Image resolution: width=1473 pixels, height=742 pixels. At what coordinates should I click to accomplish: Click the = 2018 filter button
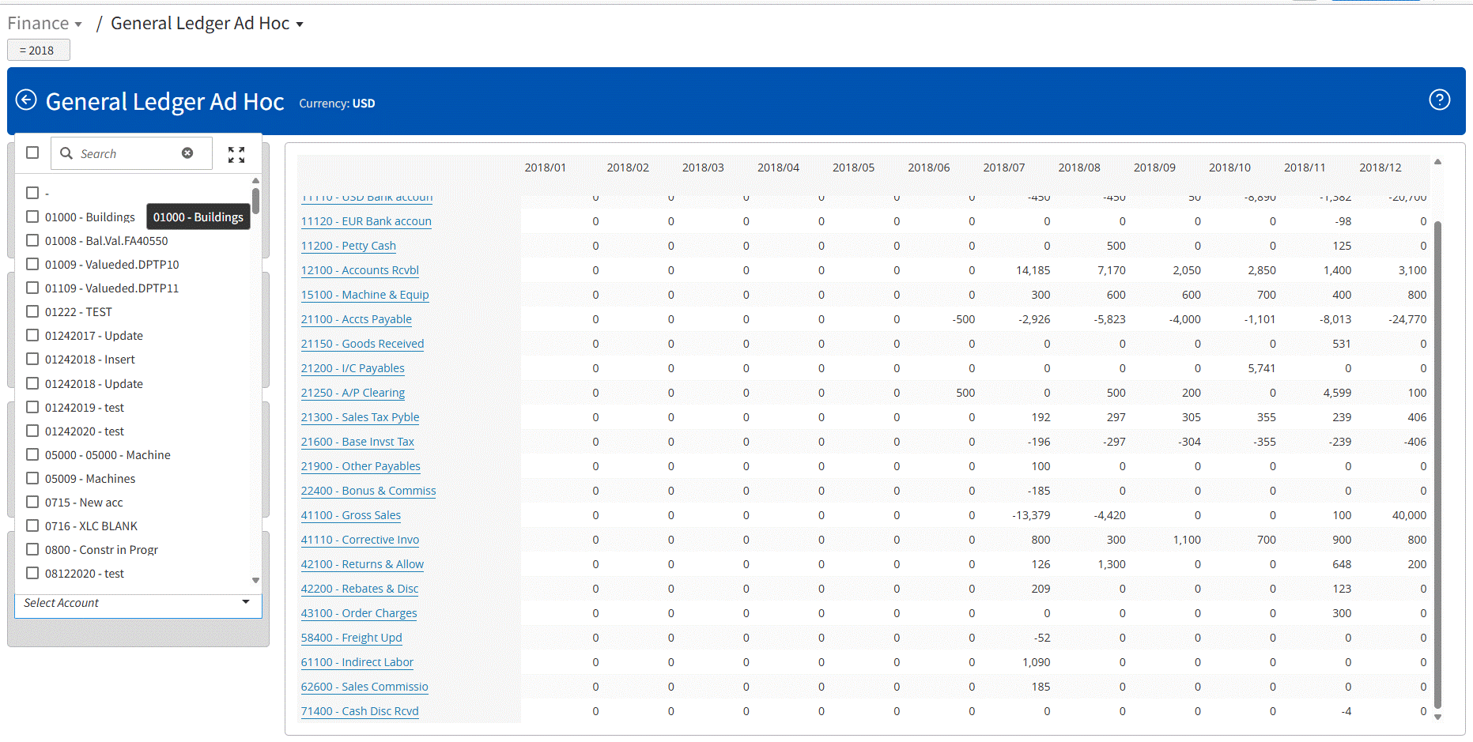click(38, 51)
